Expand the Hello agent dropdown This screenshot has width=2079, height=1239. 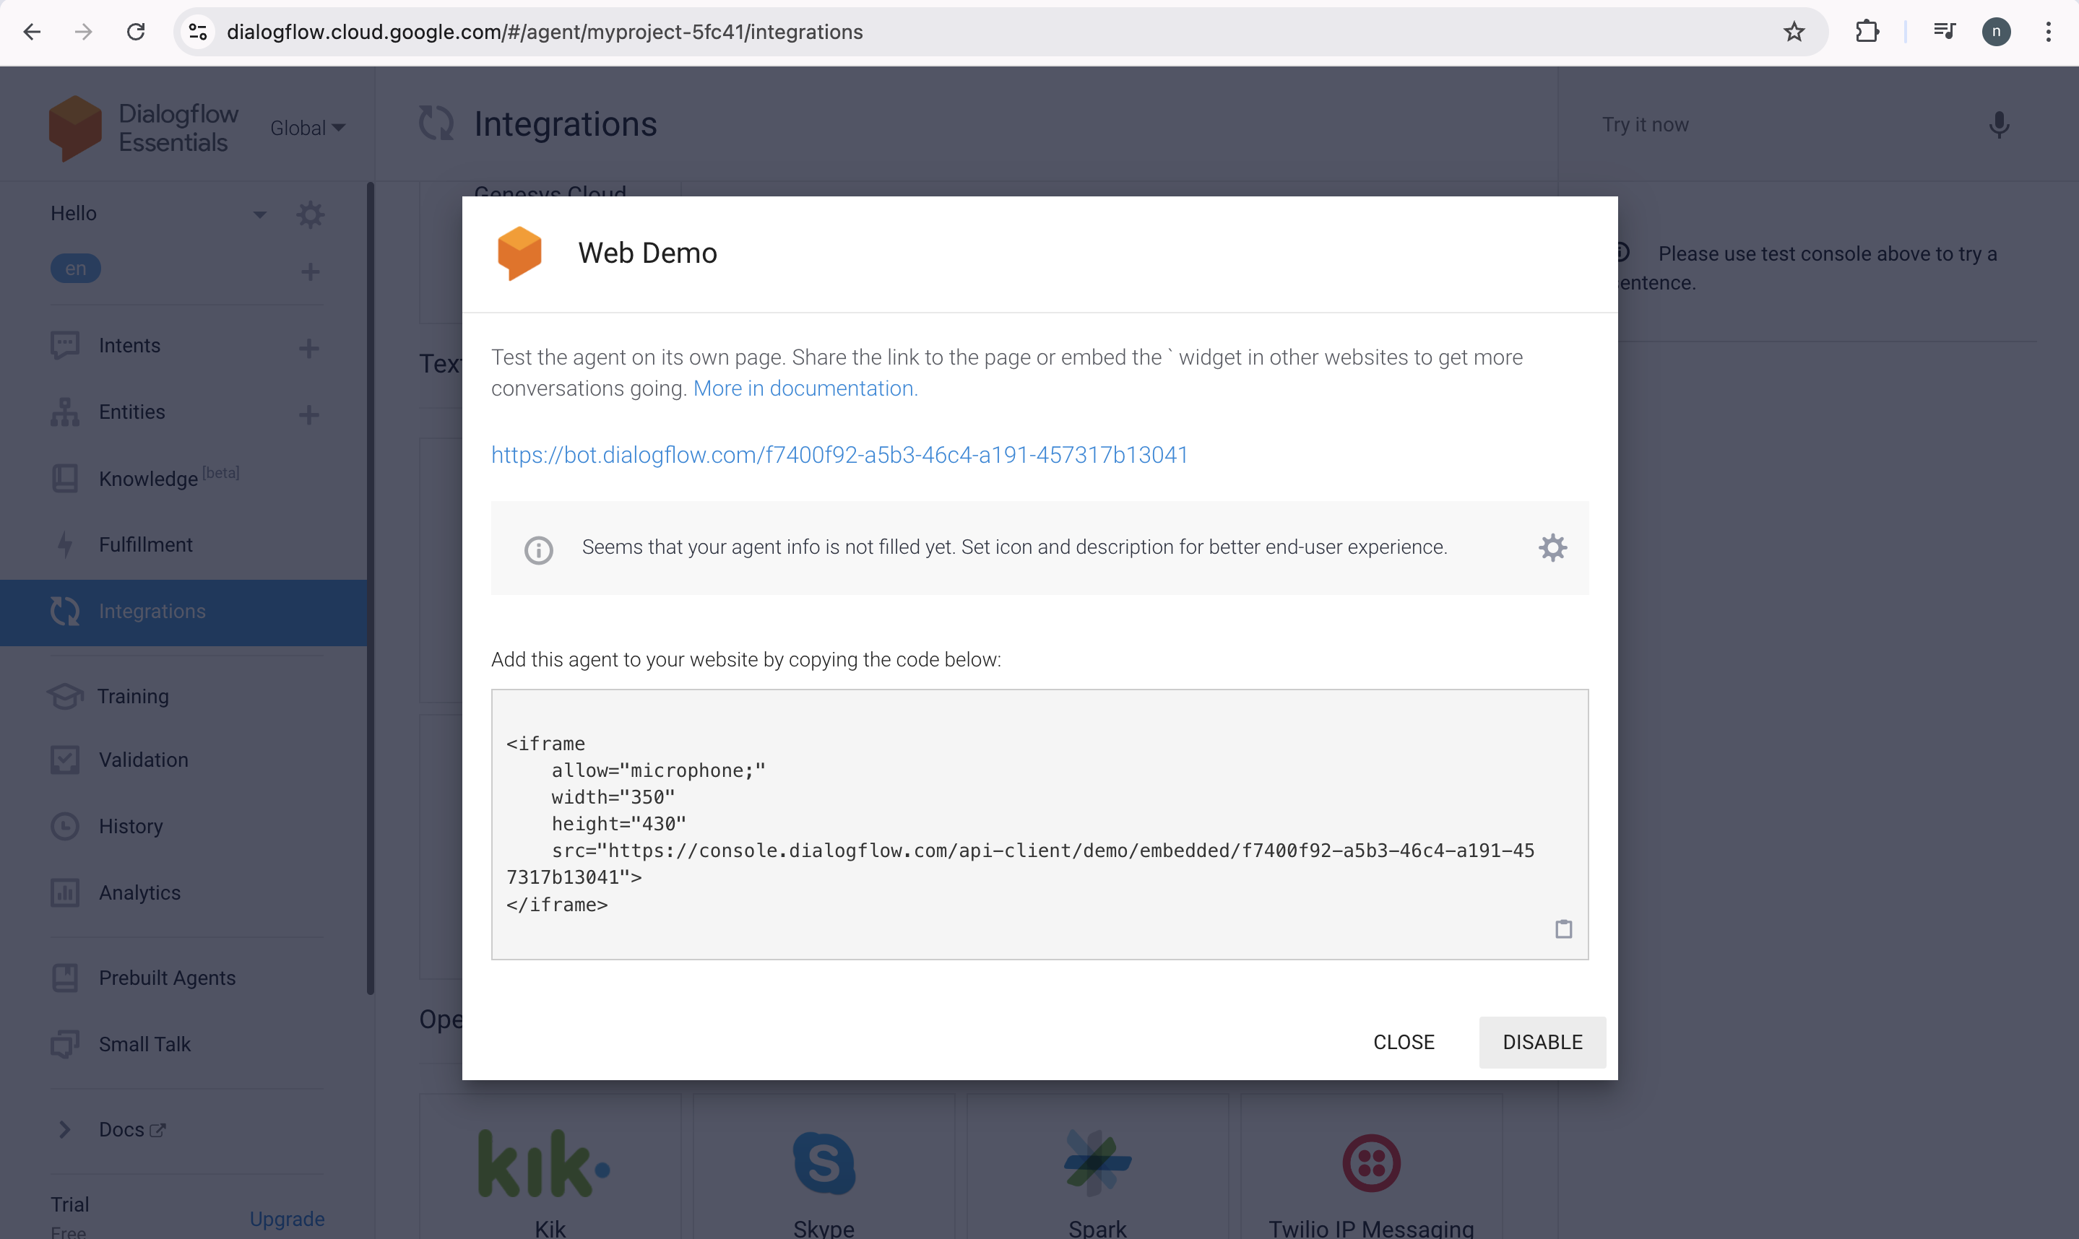pos(258,212)
